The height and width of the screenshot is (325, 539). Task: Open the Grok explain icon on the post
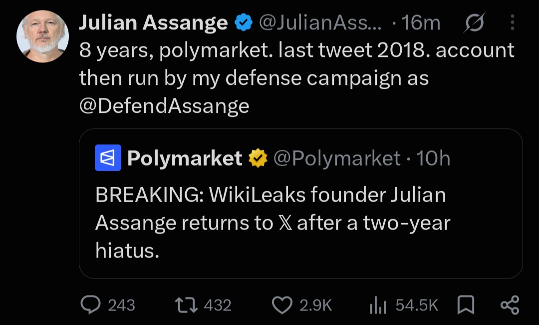(474, 22)
